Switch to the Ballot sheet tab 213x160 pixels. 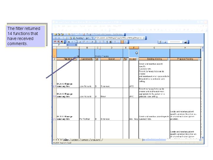pyautogui.click(x=66, y=140)
